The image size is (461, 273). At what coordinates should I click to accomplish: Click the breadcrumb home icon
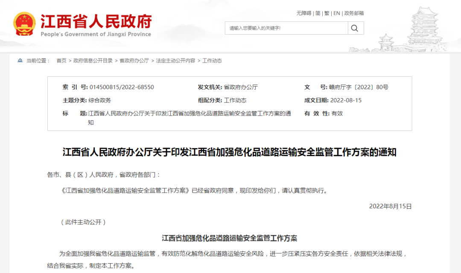tap(20, 61)
